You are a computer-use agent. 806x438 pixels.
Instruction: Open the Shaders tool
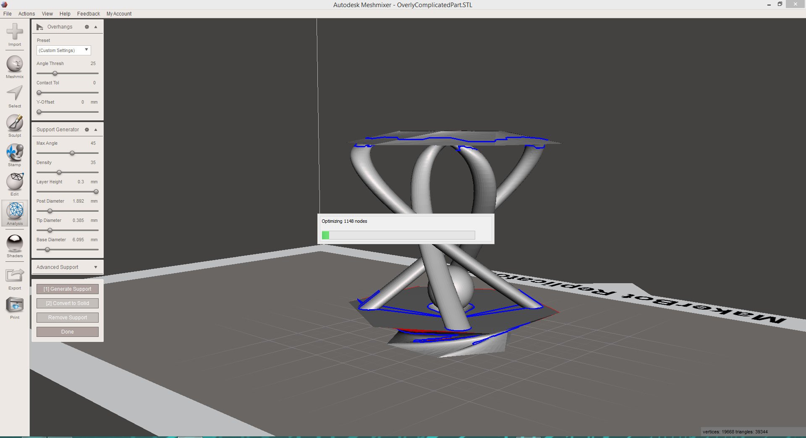(x=15, y=246)
